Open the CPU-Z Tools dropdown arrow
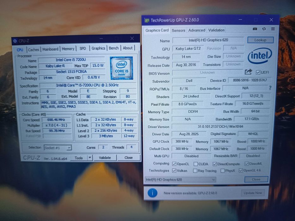Screen dimensions: 295x221 point(90,158)
